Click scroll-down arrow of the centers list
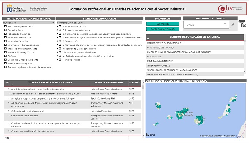Screen dimensions: 249x161 click(245, 72)
